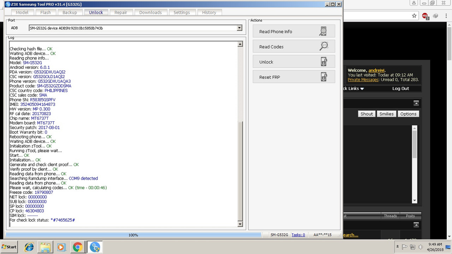
Task: Click the gray Chrome extension icon beside Adblock Plus
Action: (436, 16)
